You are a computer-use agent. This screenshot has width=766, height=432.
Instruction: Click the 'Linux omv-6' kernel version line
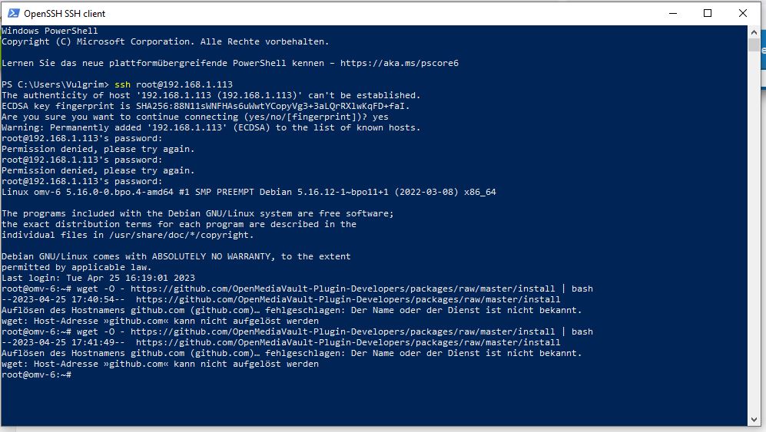click(x=249, y=192)
